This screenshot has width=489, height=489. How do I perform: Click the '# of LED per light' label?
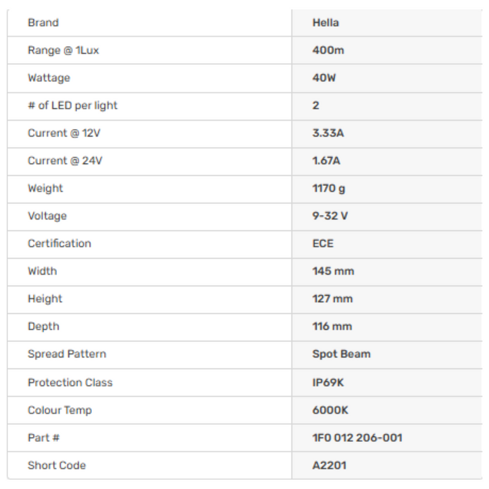(x=73, y=106)
